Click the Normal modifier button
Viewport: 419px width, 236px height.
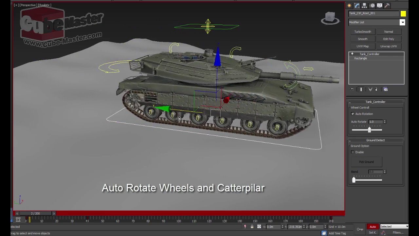click(x=389, y=32)
